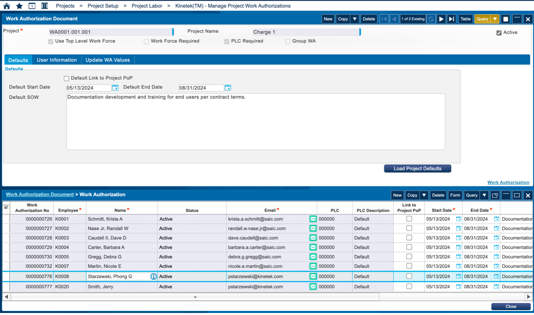
Task: Follow the Work Authorization link
Action: click(508, 182)
